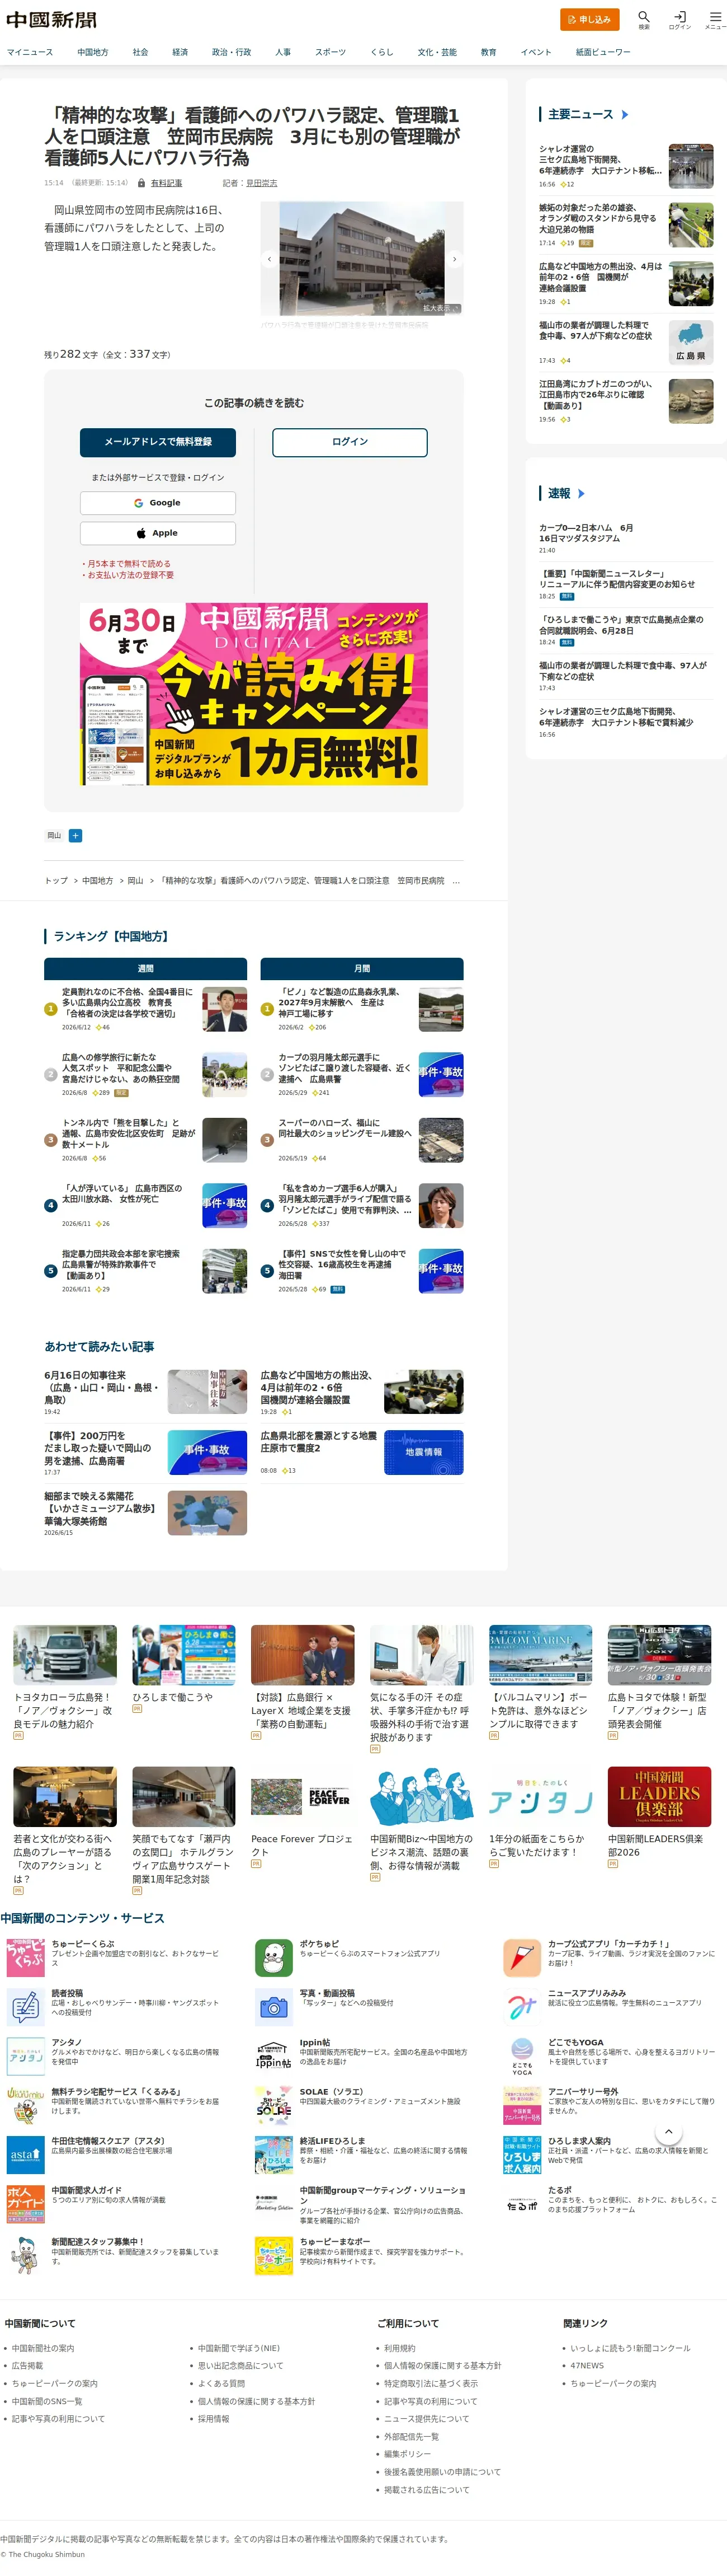Switch to the 週間 ranking tab

click(145, 968)
